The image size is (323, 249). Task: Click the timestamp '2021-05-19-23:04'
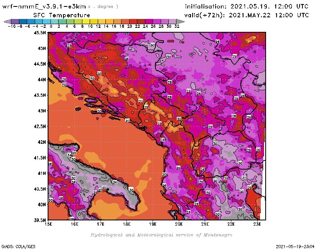(295, 247)
